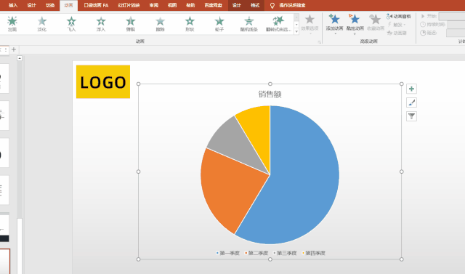This screenshot has width=465, height=274.
Task: Open the Cool Animation (酷炫动画) menu
Action: pos(355,24)
